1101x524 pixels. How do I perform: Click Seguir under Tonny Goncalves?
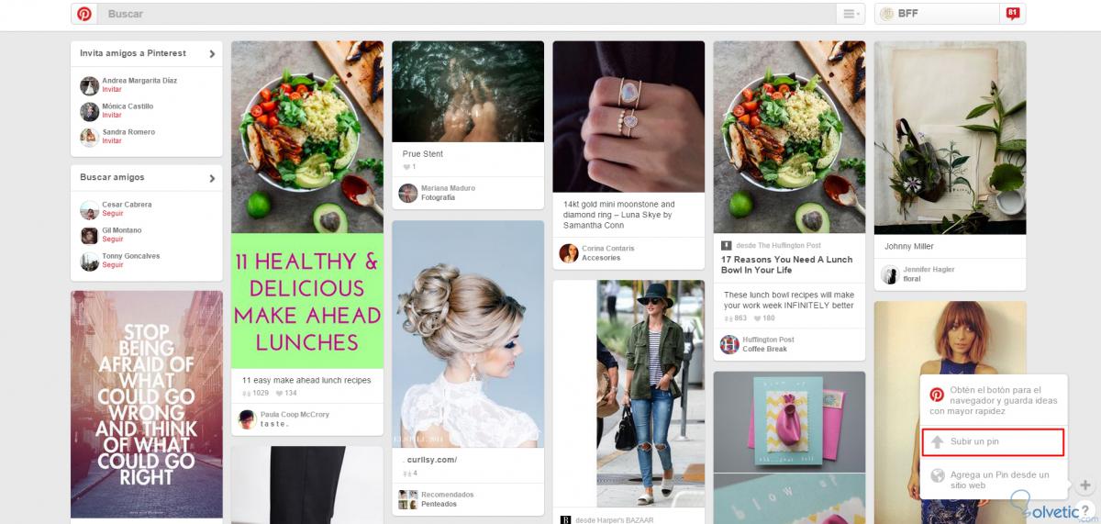[112, 264]
